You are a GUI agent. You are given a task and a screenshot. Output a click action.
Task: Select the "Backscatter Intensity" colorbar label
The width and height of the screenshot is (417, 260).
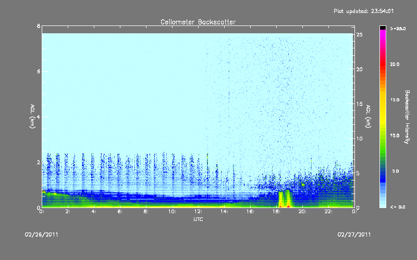[x=407, y=117]
